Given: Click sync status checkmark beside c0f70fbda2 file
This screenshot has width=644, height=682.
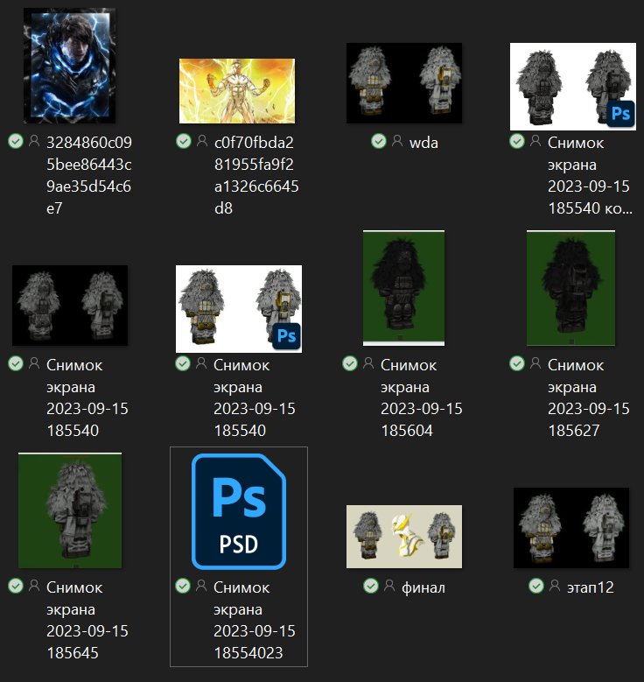Looking at the screenshot, I should (x=184, y=141).
